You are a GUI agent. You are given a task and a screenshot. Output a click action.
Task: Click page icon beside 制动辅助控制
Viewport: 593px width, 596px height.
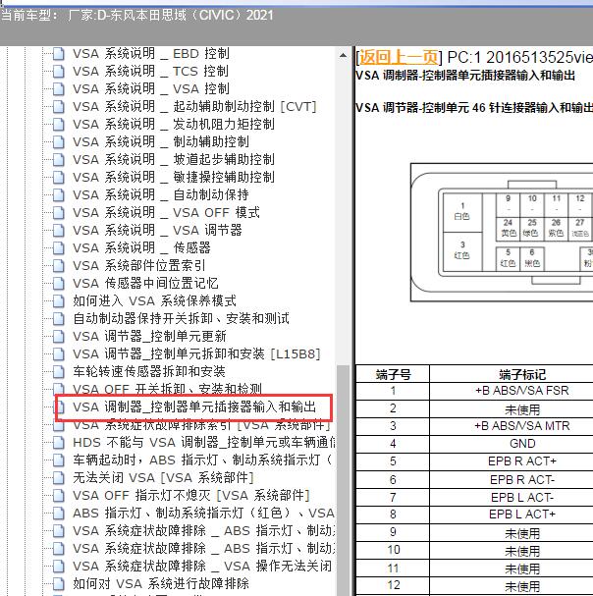pos(58,141)
